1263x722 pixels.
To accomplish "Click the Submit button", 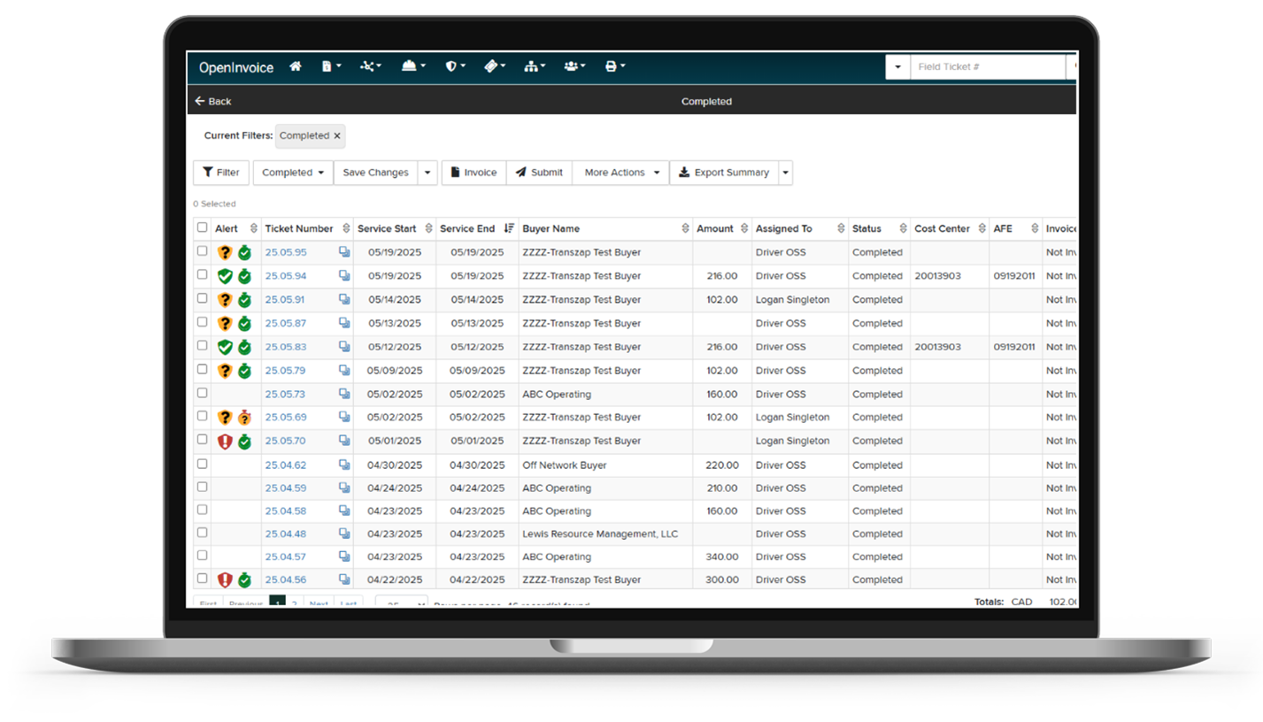I will click(x=539, y=173).
